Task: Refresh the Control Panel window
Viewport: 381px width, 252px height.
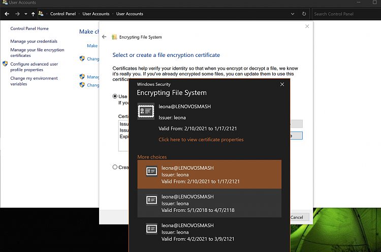Action: pyautogui.click(x=304, y=14)
